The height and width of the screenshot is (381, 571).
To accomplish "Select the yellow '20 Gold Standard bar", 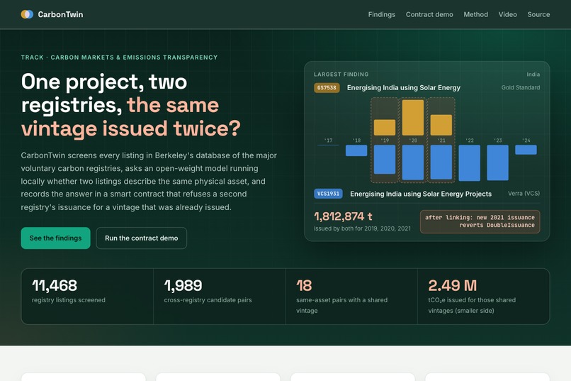I will [x=412, y=118].
